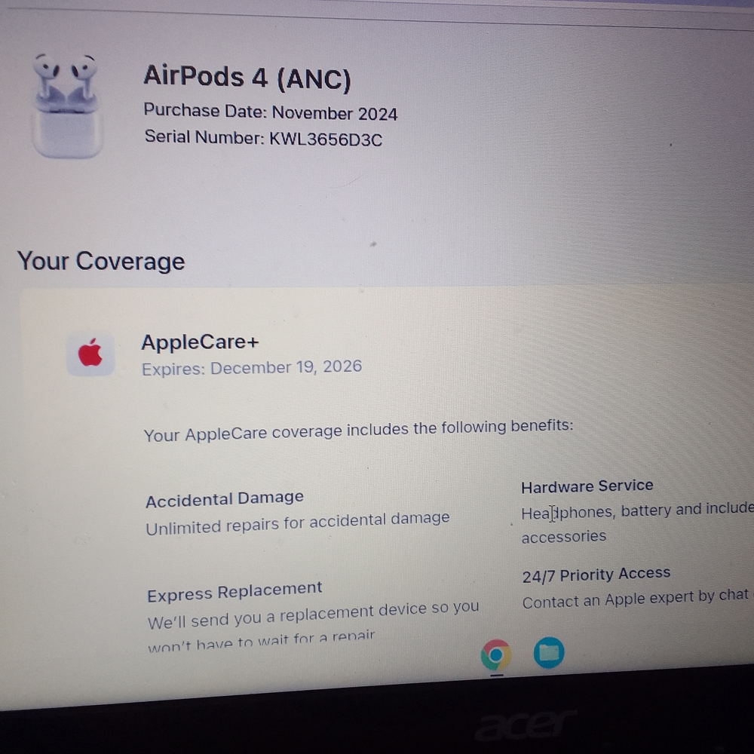Click 'Unlimited repairs for accidental damage' description
The image size is (754, 754).
click(298, 523)
